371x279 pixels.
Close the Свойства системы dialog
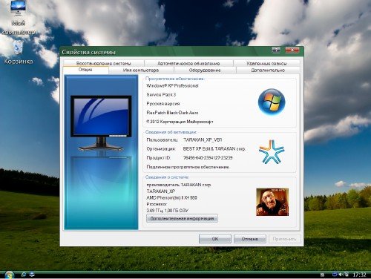(x=292, y=50)
